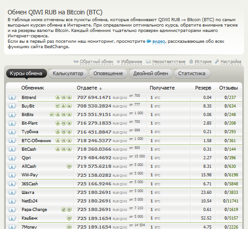Click the return-arrow badge icon next to BitBits
248x229 pixels.
pyautogui.click(x=52, y=114)
